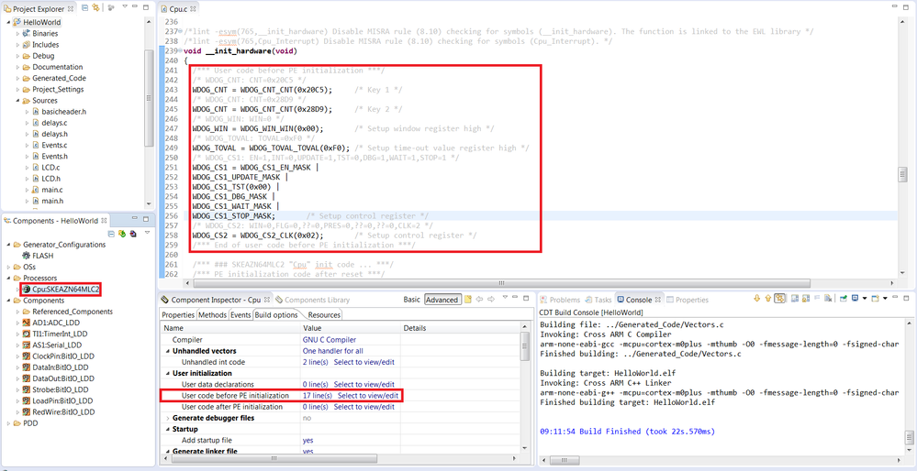Switch to Basic inspector mode
The width and height of the screenshot is (917, 471).
click(x=412, y=300)
